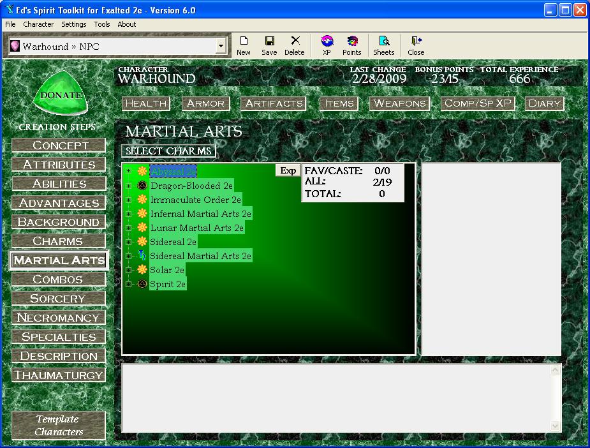Click the Close toolbar icon
This screenshot has height=448, width=590.
tap(416, 46)
